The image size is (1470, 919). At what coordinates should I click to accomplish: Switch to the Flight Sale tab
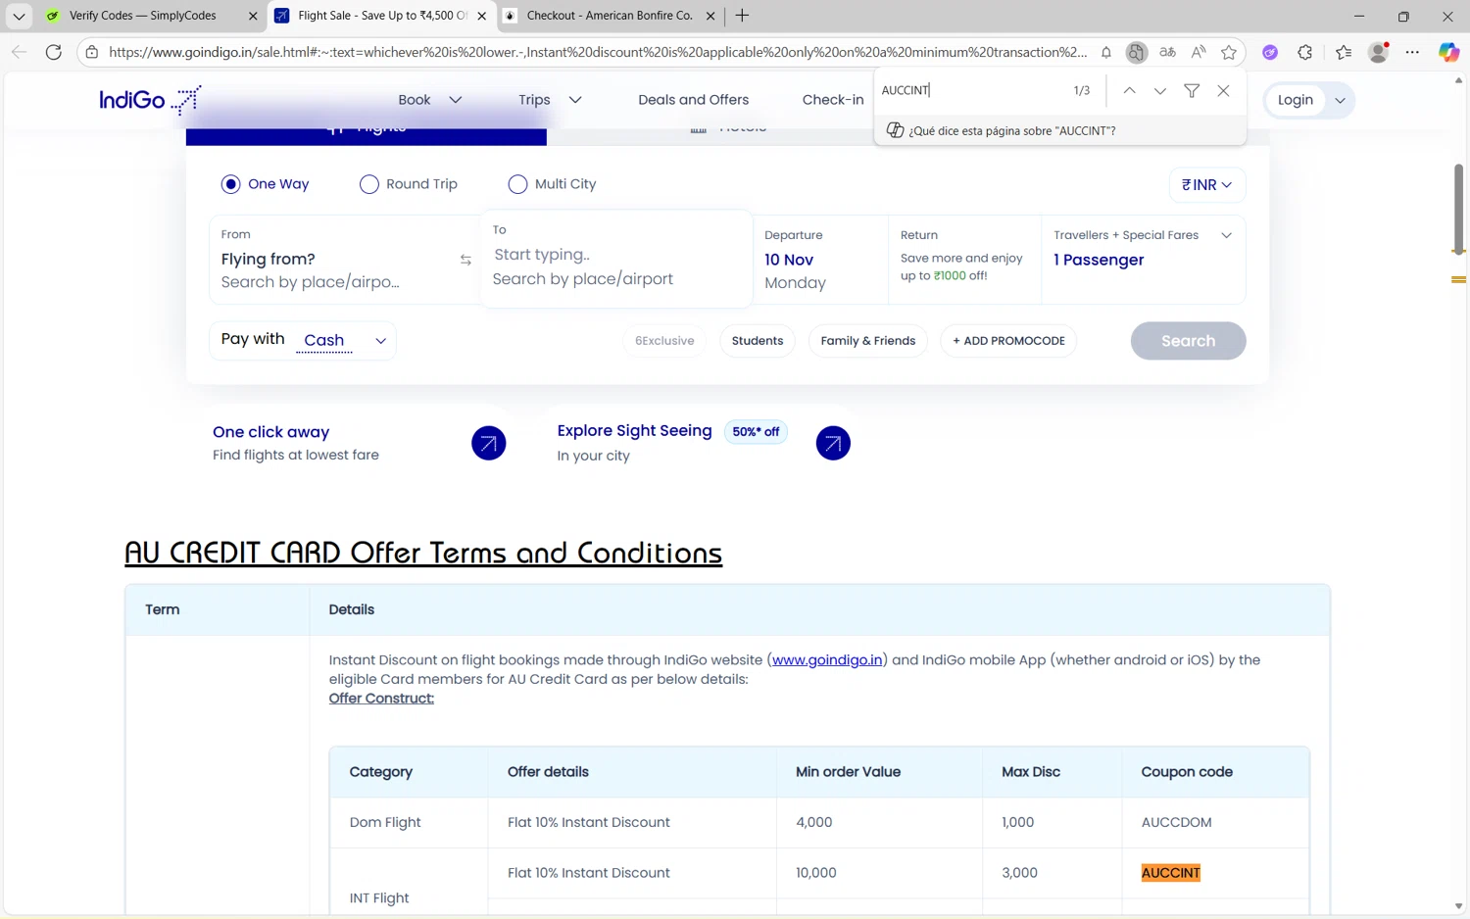click(381, 16)
